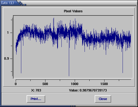This screenshot has width=138, height=107.
Task: Click the X: 783 readout
Action: [x=36, y=90]
